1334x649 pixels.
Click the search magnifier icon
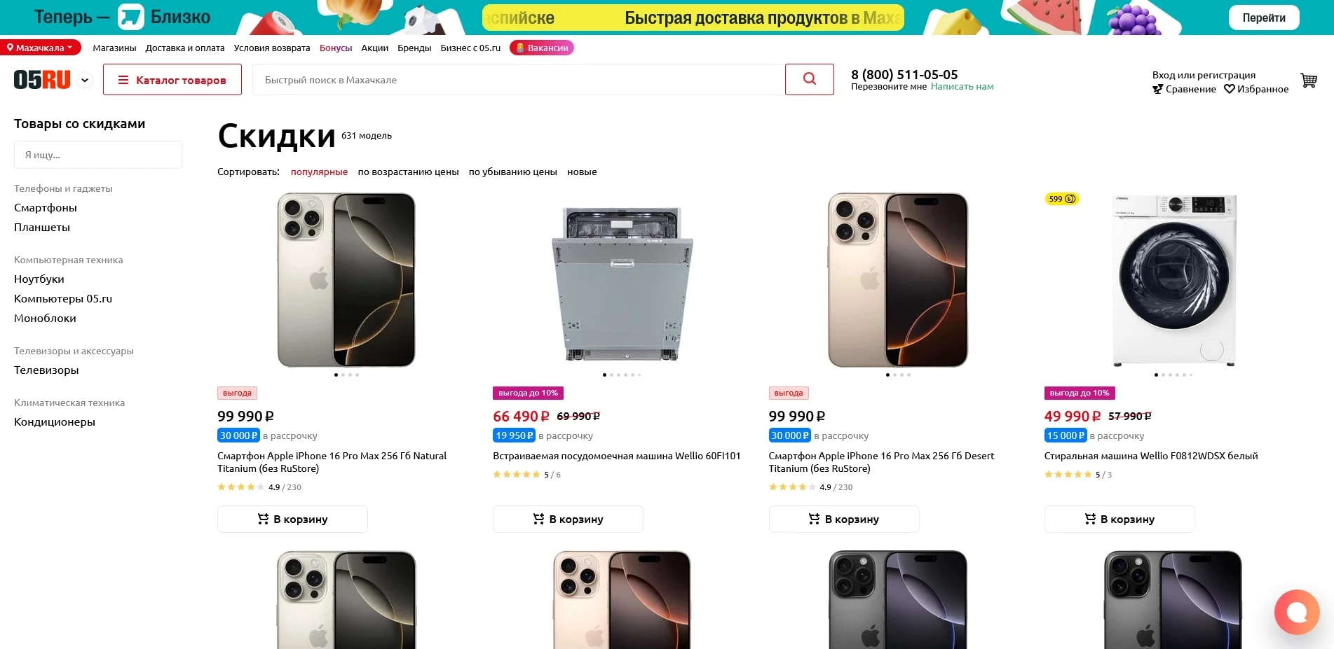810,79
